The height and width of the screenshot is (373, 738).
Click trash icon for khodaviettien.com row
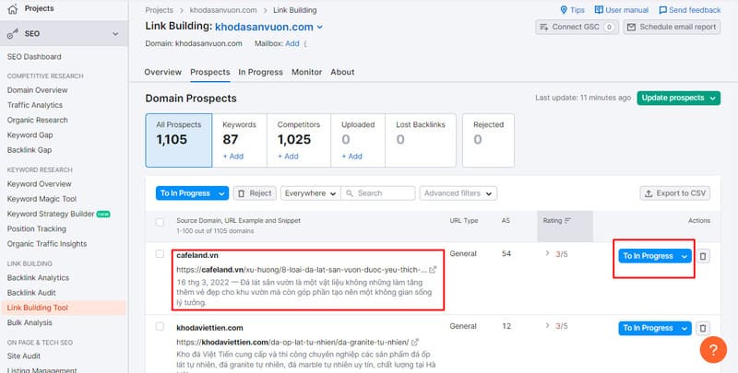pos(703,328)
